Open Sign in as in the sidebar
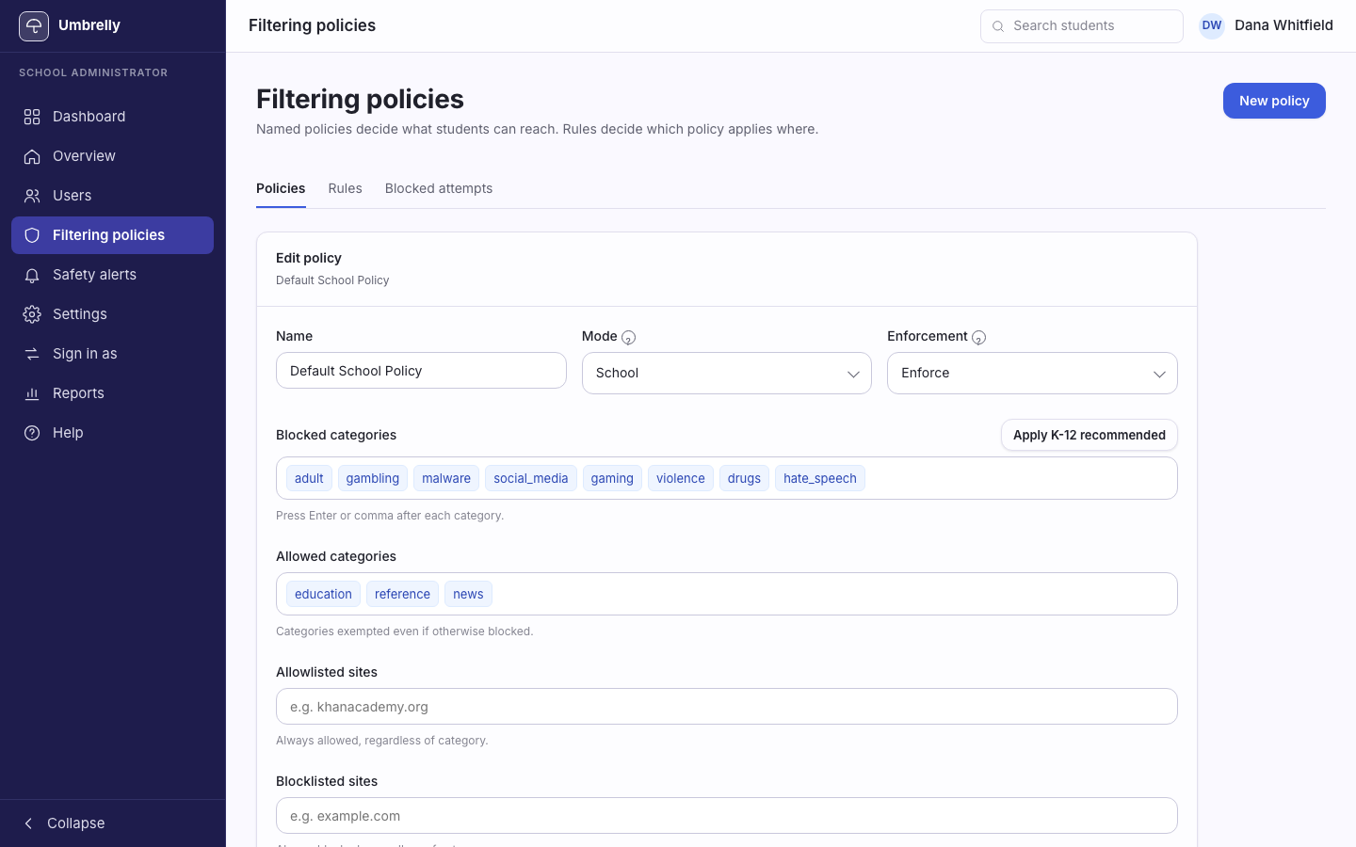 point(112,354)
